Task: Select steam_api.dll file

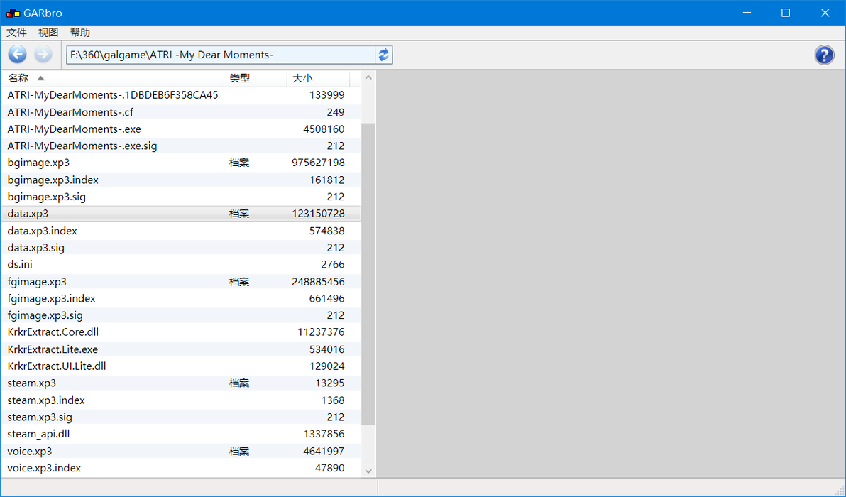Action: coord(181,434)
